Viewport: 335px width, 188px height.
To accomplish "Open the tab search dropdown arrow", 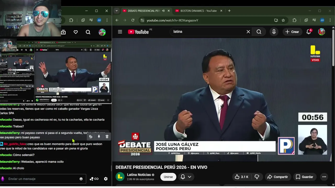I will tap(116, 11).
